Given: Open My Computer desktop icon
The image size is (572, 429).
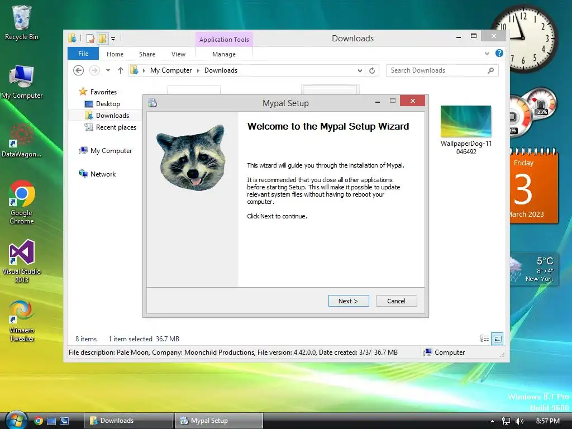Looking at the screenshot, I should [x=22, y=82].
